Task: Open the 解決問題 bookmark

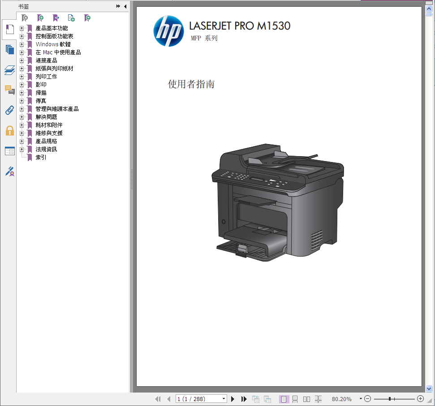Action: [46, 117]
